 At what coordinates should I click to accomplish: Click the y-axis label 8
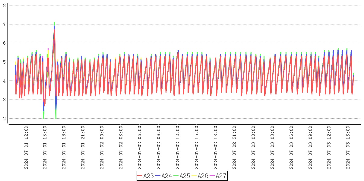(4, 5)
